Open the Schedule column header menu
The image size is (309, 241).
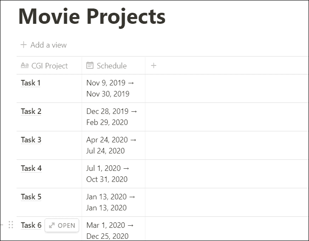point(111,65)
